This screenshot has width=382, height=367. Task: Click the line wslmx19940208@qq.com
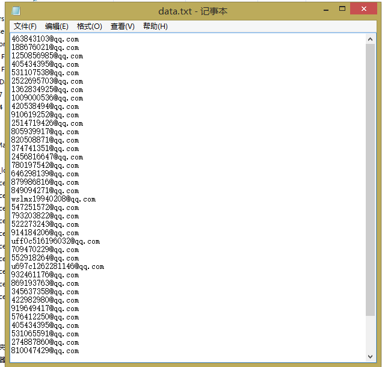click(54, 199)
